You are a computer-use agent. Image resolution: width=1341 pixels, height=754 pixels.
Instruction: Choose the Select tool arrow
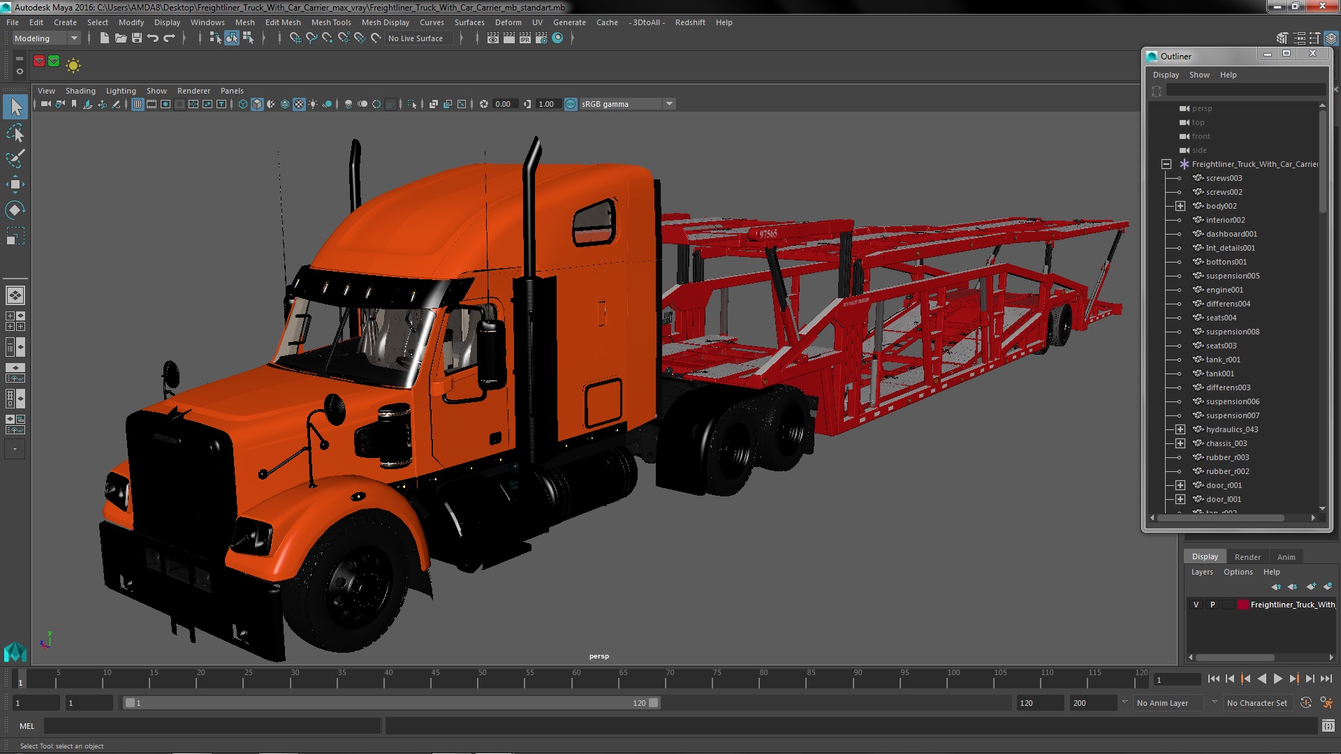pyautogui.click(x=15, y=107)
